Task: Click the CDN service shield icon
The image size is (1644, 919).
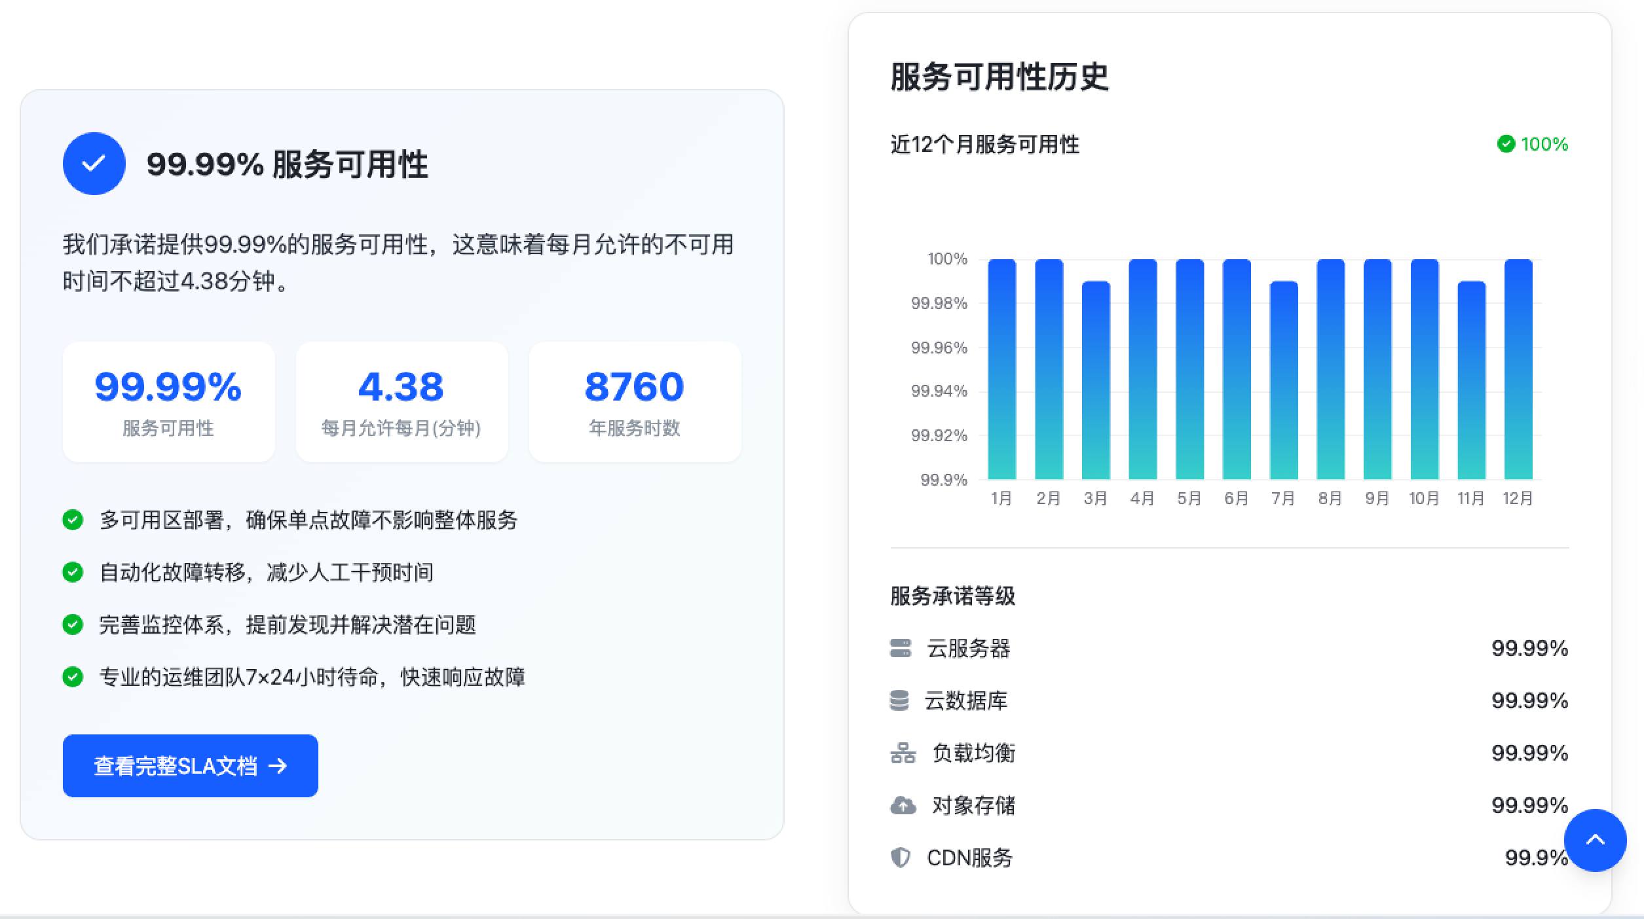Action: (x=901, y=857)
